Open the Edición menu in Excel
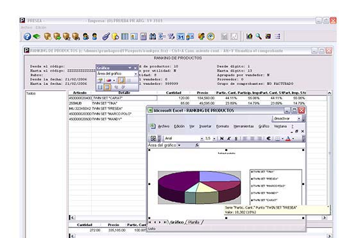This screenshot has height=238, width=356. pyautogui.click(x=180, y=127)
